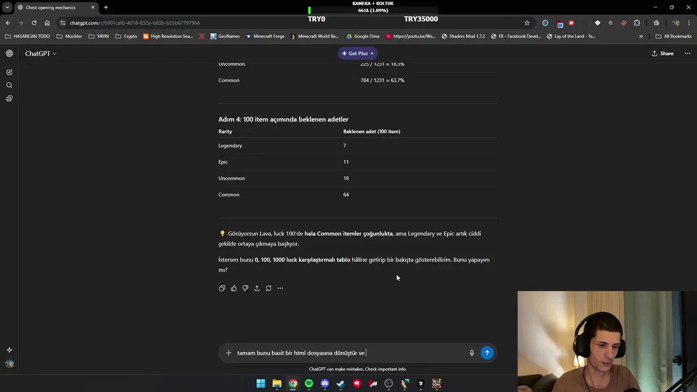Open the search chats icon
The width and height of the screenshot is (697, 392).
(x=9, y=85)
